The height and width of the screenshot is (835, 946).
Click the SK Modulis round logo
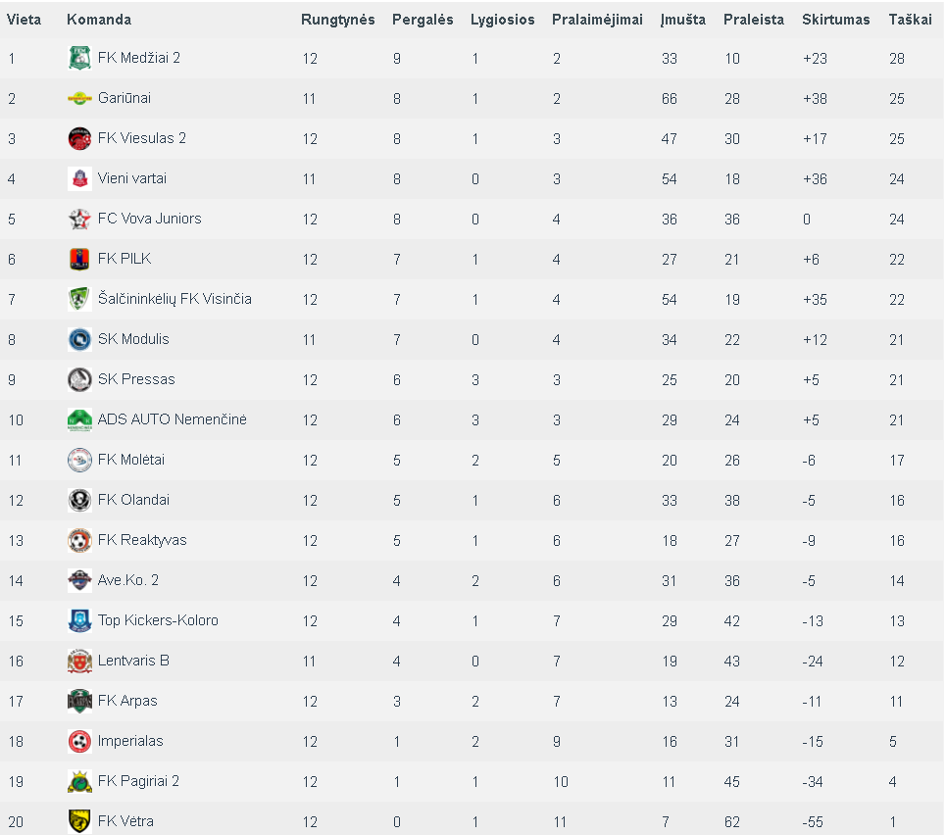(79, 339)
